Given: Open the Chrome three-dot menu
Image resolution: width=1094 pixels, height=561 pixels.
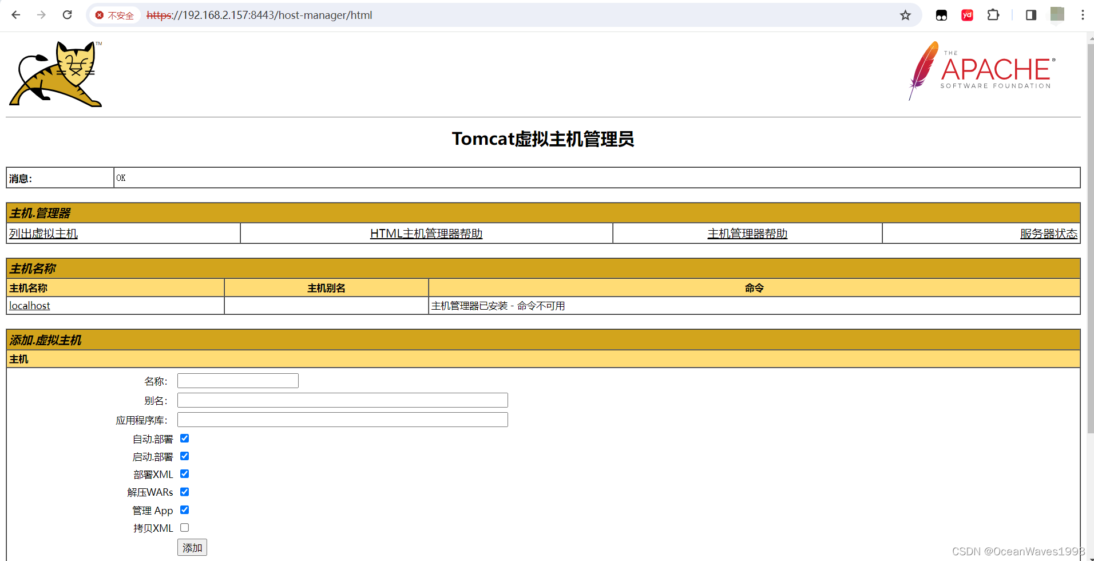Looking at the screenshot, I should point(1083,15).
